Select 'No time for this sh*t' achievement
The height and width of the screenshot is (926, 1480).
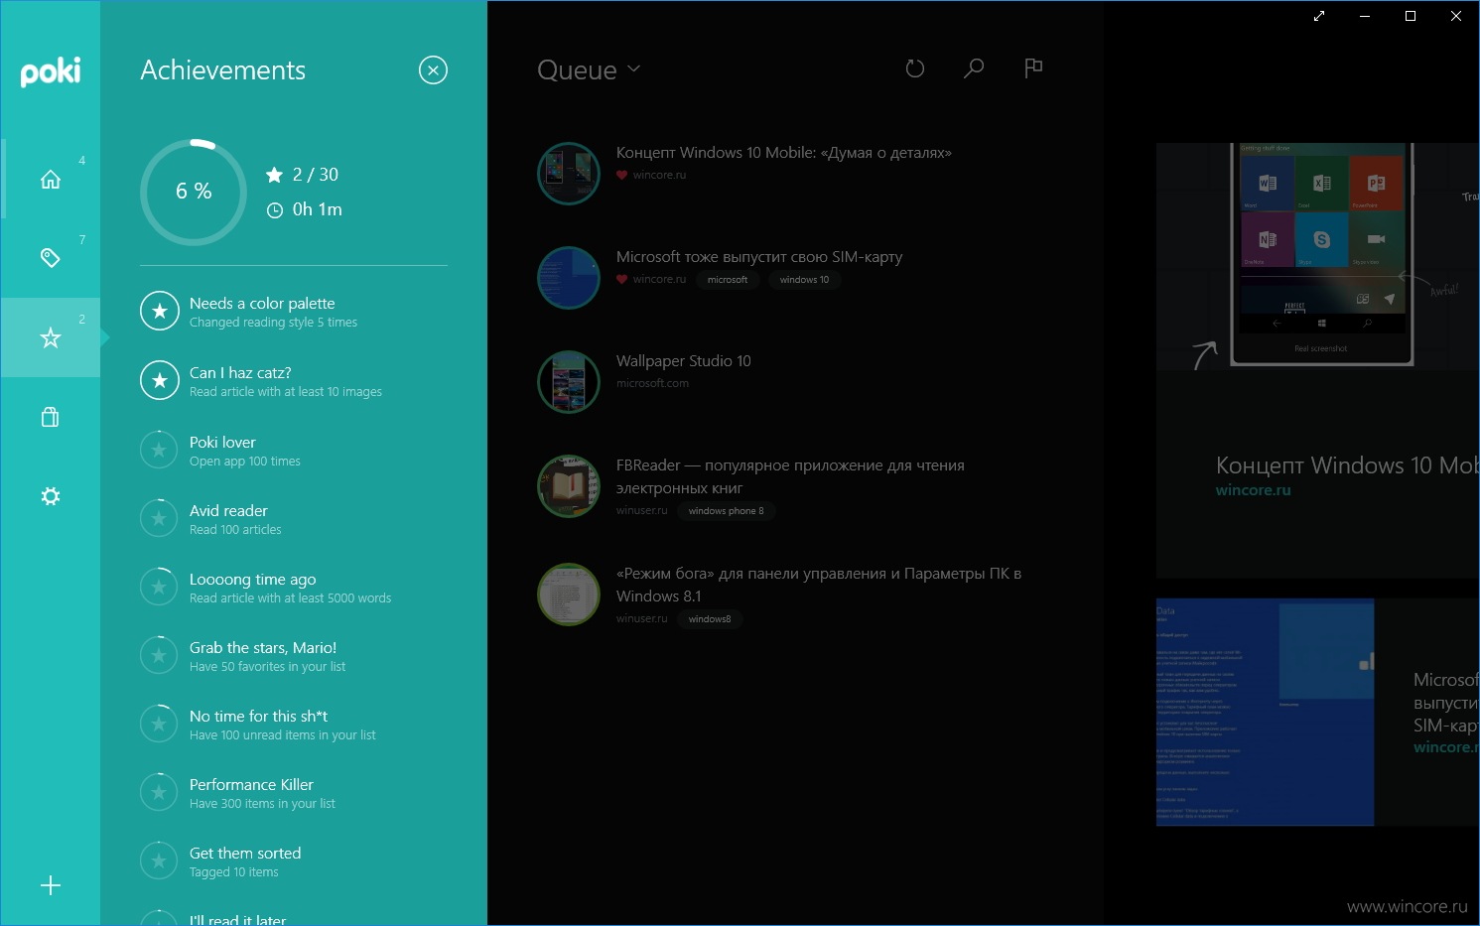294,725
